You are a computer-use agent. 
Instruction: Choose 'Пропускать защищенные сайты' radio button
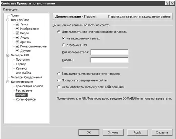[59, 80]
